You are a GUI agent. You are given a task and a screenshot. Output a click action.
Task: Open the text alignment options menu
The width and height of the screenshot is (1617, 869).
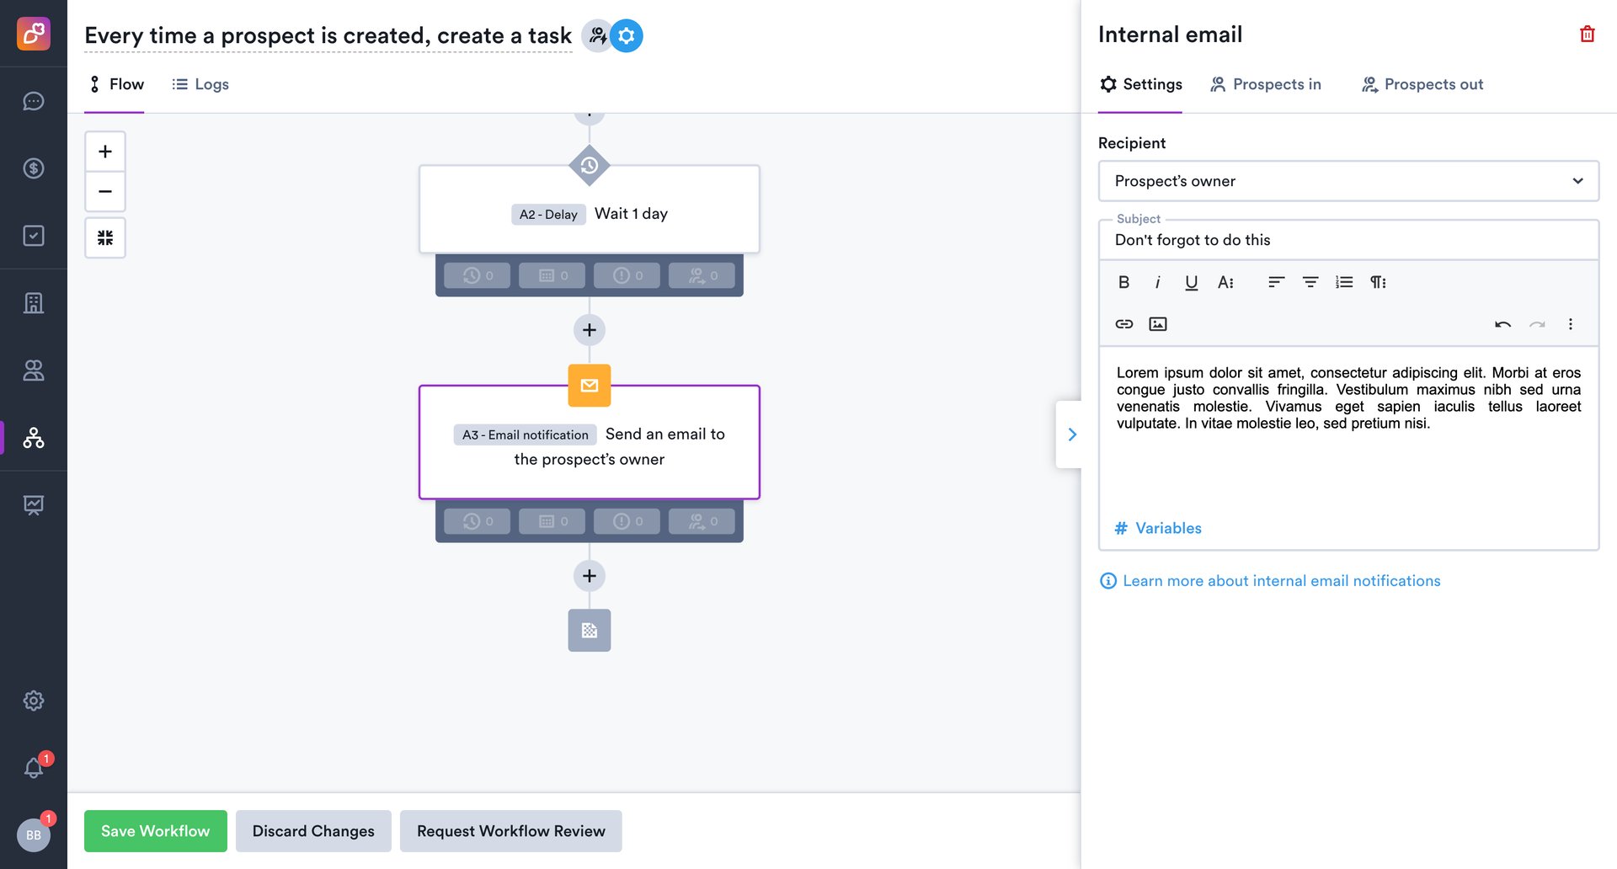pos(1275,282)
